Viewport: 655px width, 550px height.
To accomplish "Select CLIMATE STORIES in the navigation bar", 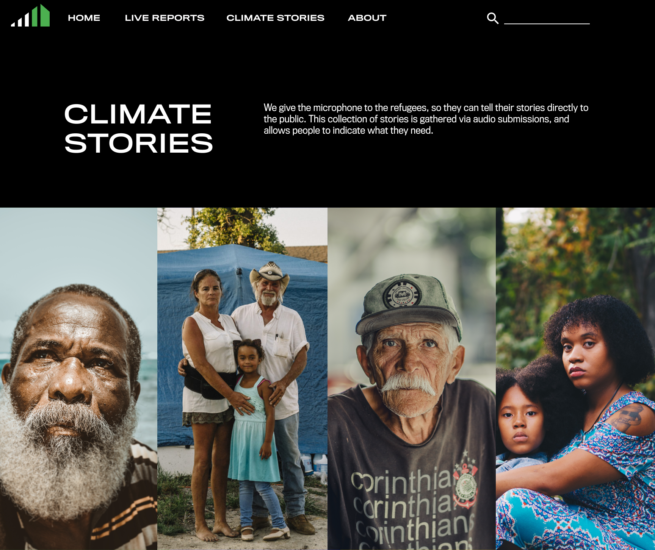I will coord(275,18).
